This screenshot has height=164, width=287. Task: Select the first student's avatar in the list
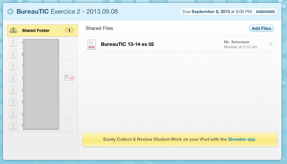coord(13,42)
